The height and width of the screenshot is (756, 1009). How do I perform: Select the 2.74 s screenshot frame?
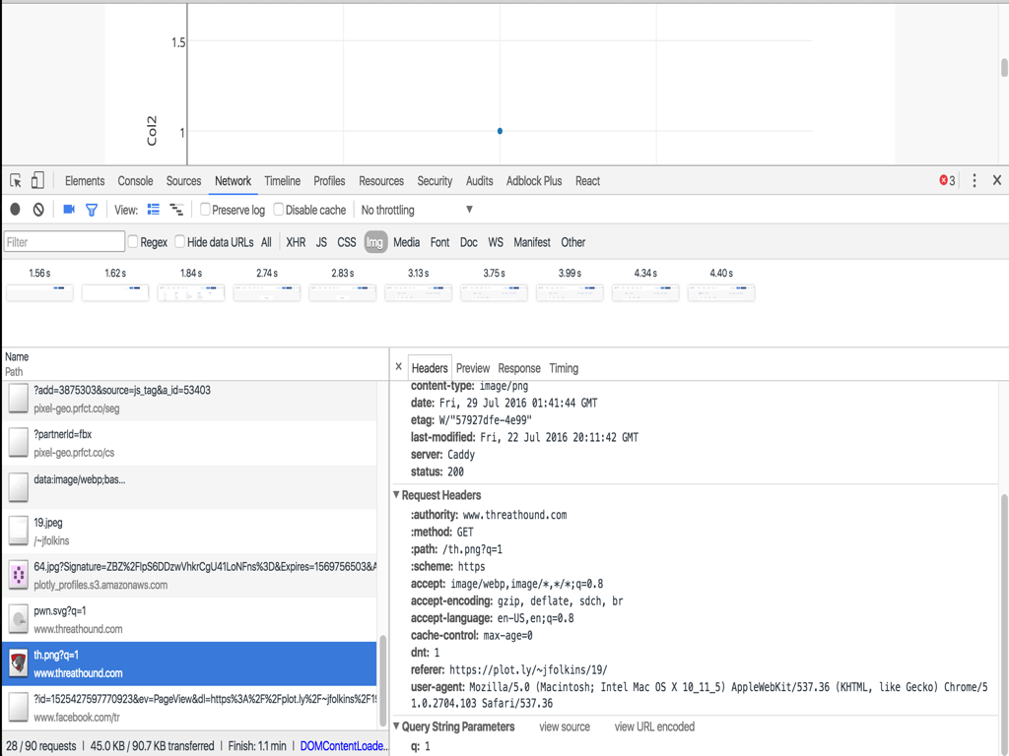coord(266,292)
